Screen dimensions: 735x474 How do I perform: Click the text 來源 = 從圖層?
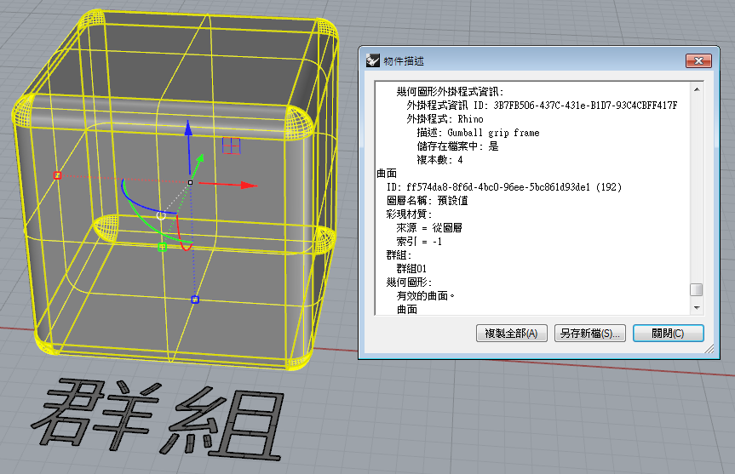[429, 227]
